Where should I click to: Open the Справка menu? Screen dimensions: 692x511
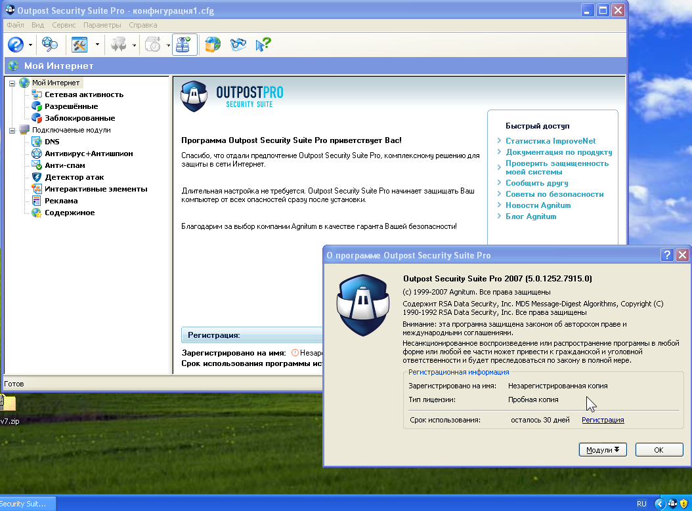pyautogui.click(x=142, y=25)
